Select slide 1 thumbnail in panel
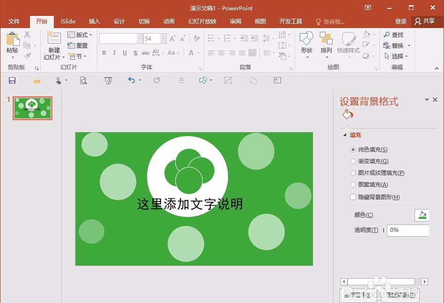This screenshot has height=303, width=444. tap(33, 108)
